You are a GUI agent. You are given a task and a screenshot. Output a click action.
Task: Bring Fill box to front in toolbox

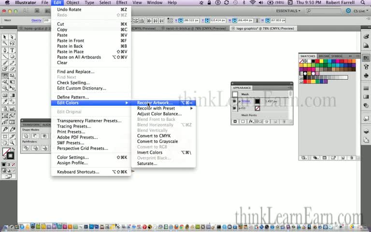(5, 151)
